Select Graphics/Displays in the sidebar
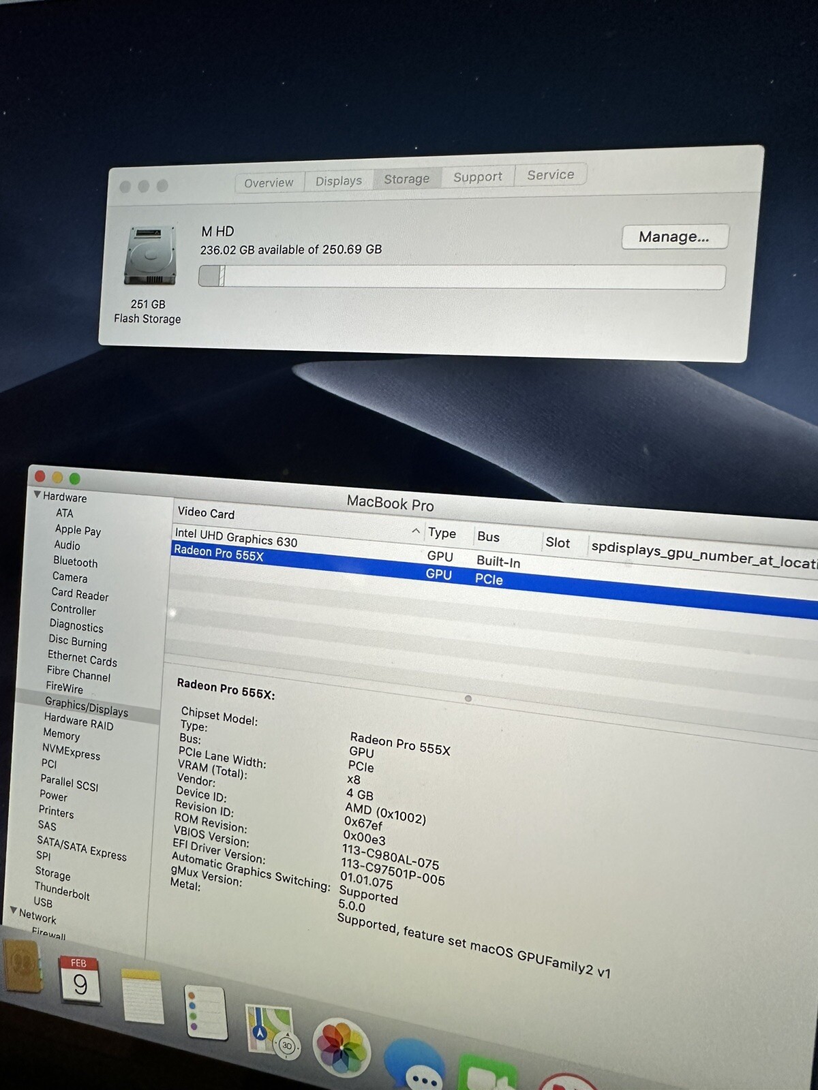 (x=87, y=706)
